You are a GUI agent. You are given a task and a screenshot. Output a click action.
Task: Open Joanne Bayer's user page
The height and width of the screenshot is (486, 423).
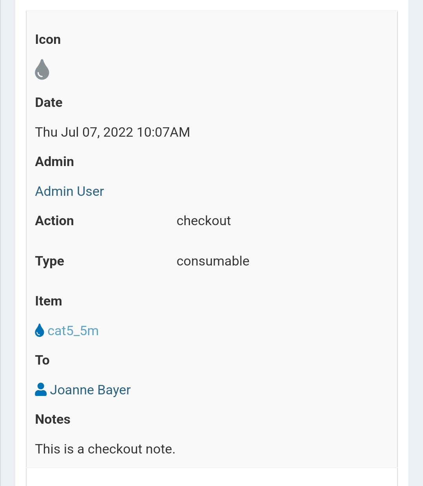(x=90, y=390)
